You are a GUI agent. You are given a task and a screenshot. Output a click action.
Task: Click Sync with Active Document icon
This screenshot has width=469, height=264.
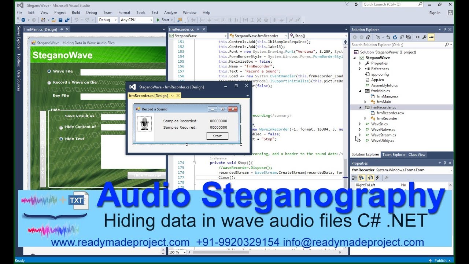coord(388,37)
